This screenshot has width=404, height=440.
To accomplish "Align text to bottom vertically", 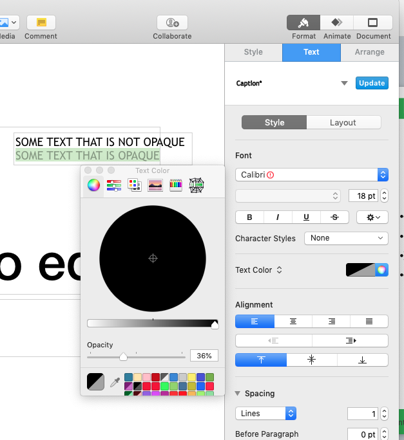I will 362,360.
